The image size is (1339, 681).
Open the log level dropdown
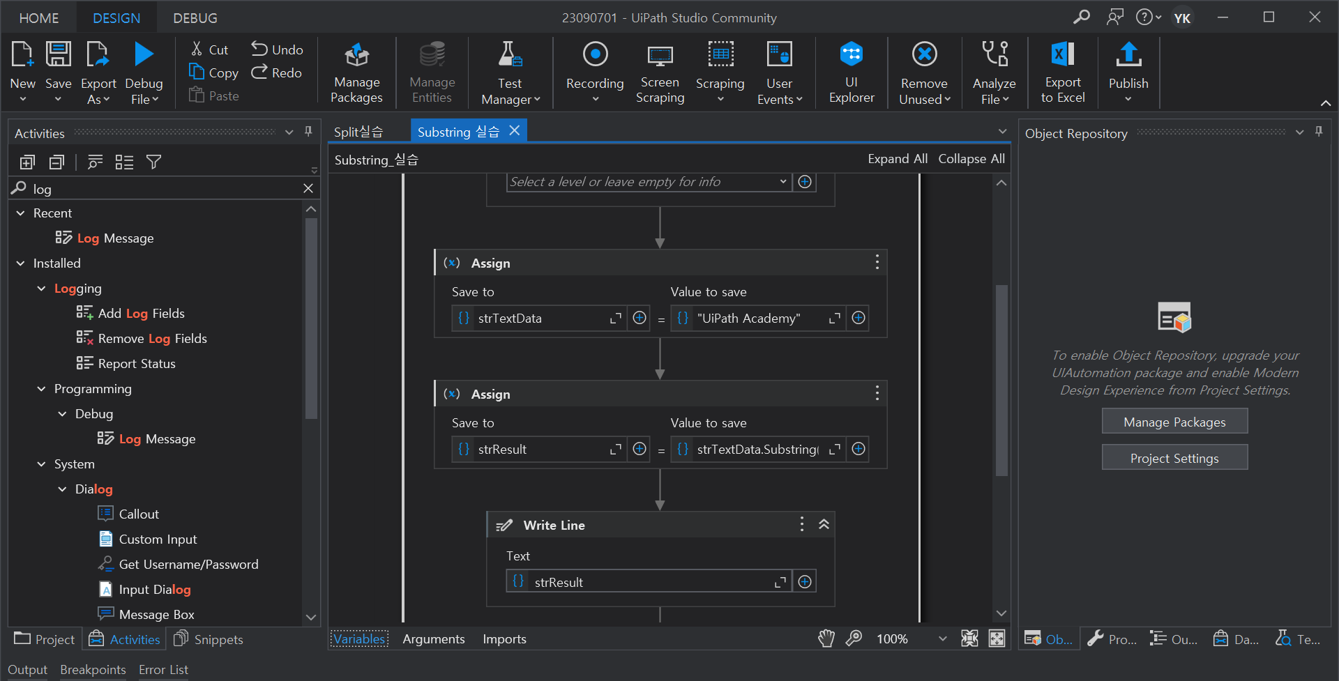[783, 182]
